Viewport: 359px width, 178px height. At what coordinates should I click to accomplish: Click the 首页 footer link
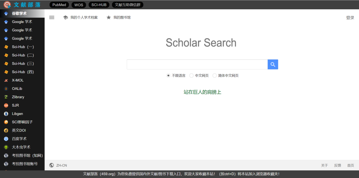pyautogui.click(x=351, y=165)
